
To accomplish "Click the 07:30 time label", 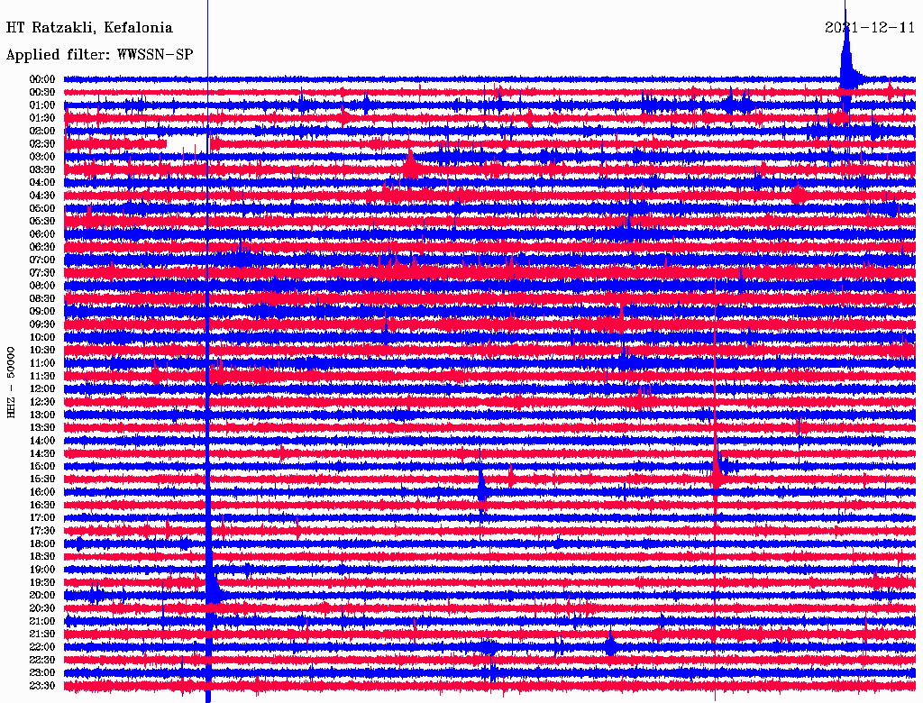I will tap(42, 272).
